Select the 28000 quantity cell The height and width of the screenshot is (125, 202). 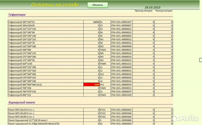click(x=91, y=22)
